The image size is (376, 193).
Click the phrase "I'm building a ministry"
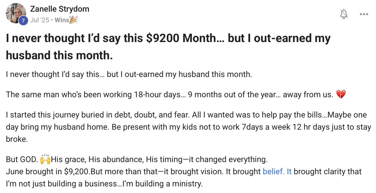pos(162,183)
